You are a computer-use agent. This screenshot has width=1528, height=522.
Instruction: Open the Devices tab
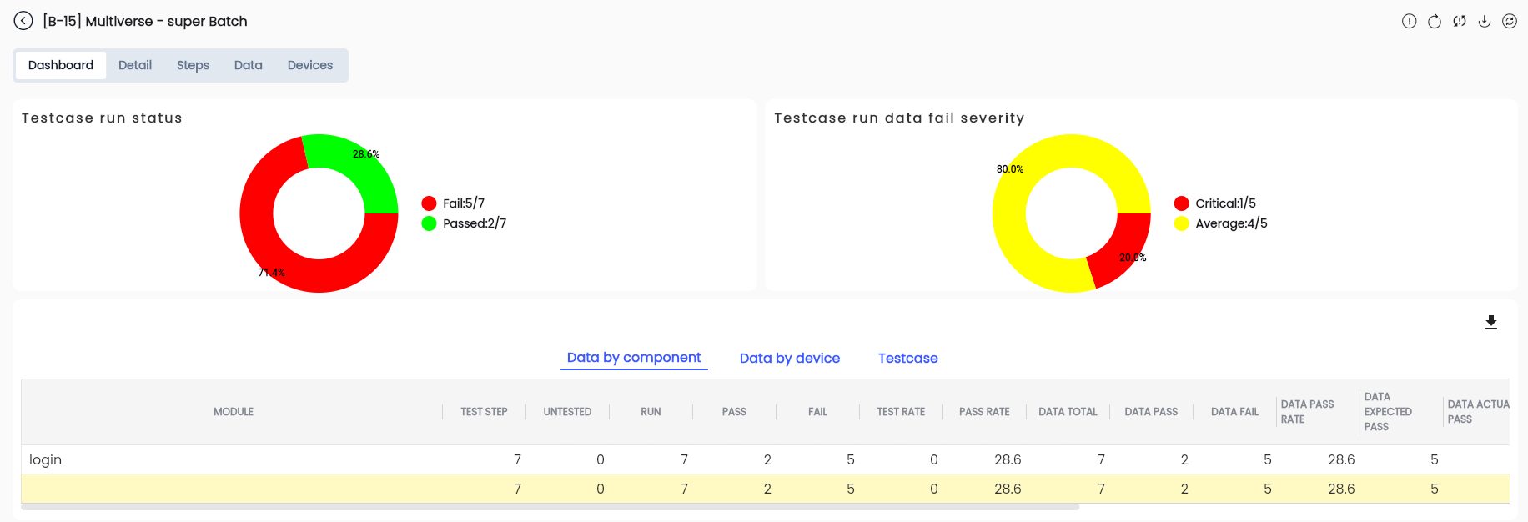310,65
